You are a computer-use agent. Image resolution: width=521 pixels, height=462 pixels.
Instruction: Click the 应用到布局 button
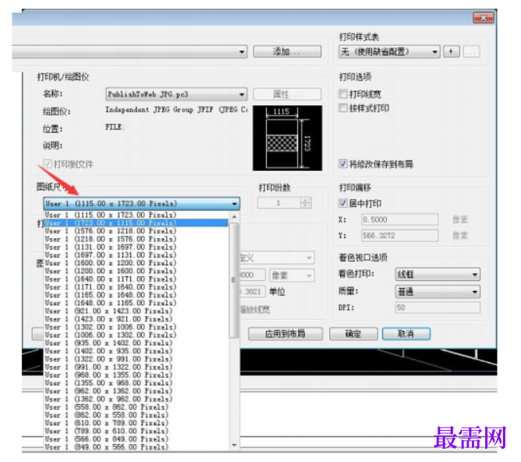coord(285,334)
